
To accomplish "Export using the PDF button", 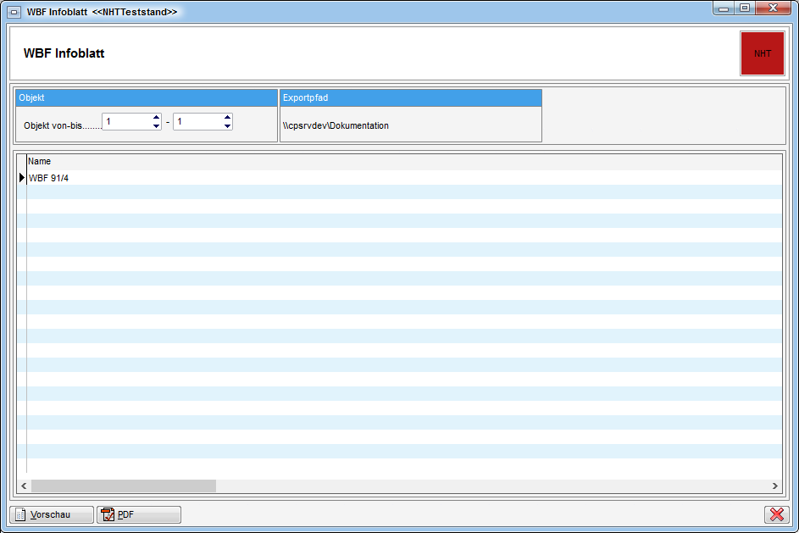I will [x=139, y=514].
